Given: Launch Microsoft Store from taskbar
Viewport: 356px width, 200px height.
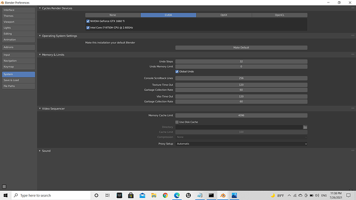Looking at the screenshot, I should click(131, 195).
